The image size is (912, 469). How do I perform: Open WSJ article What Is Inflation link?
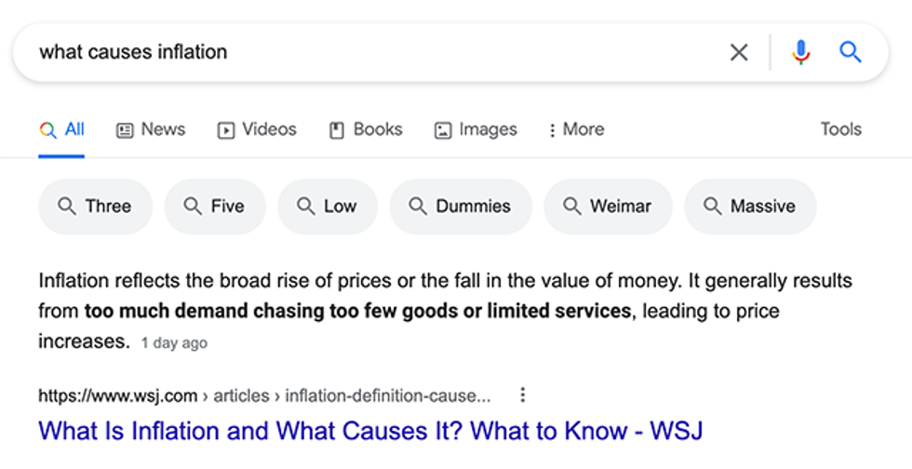tap(369, 431)
